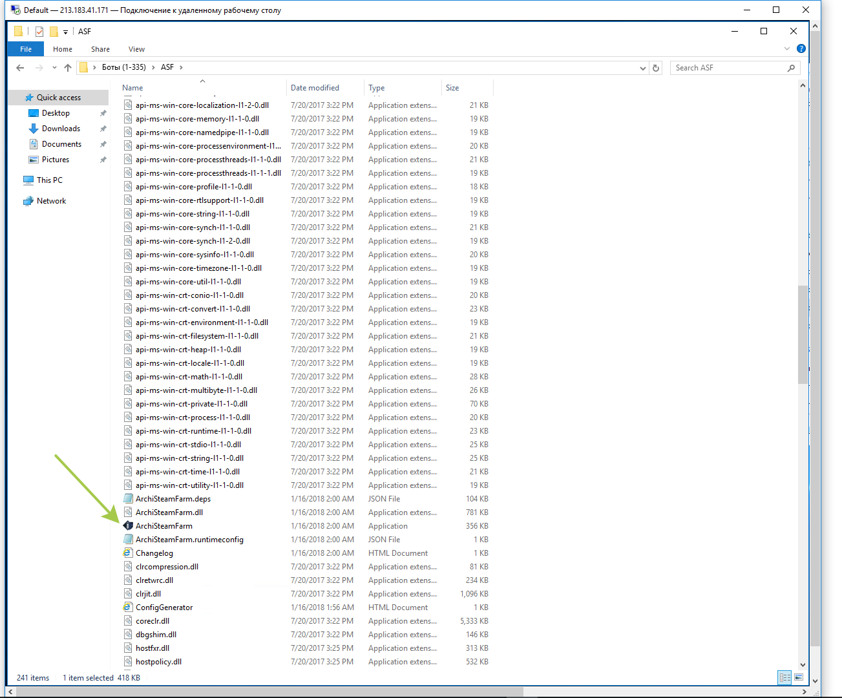Go up one folder level
This screenshot has height=698, width=842.
(68, 68)
